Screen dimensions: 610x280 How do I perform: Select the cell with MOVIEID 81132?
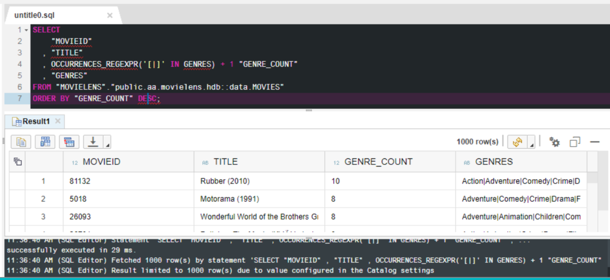pyautogui.click(x=128, y=181)
